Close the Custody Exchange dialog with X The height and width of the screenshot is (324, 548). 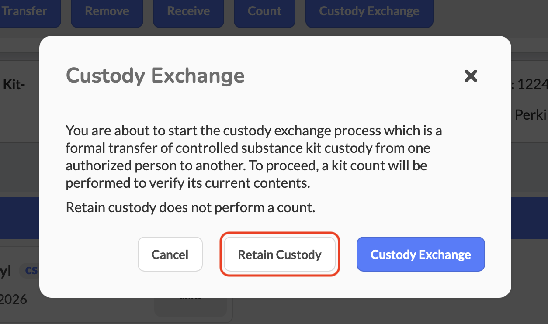[471, 76]
